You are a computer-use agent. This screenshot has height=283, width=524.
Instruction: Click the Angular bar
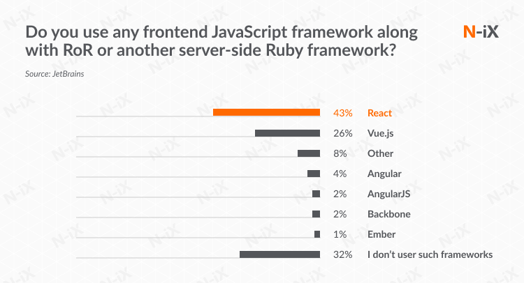point(314,174)
